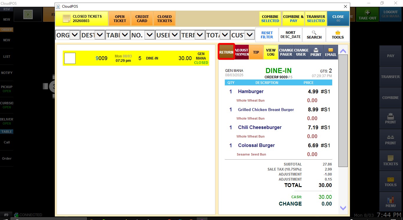Click DELIVERY OPEN in the left sidebar

[6, 121]
